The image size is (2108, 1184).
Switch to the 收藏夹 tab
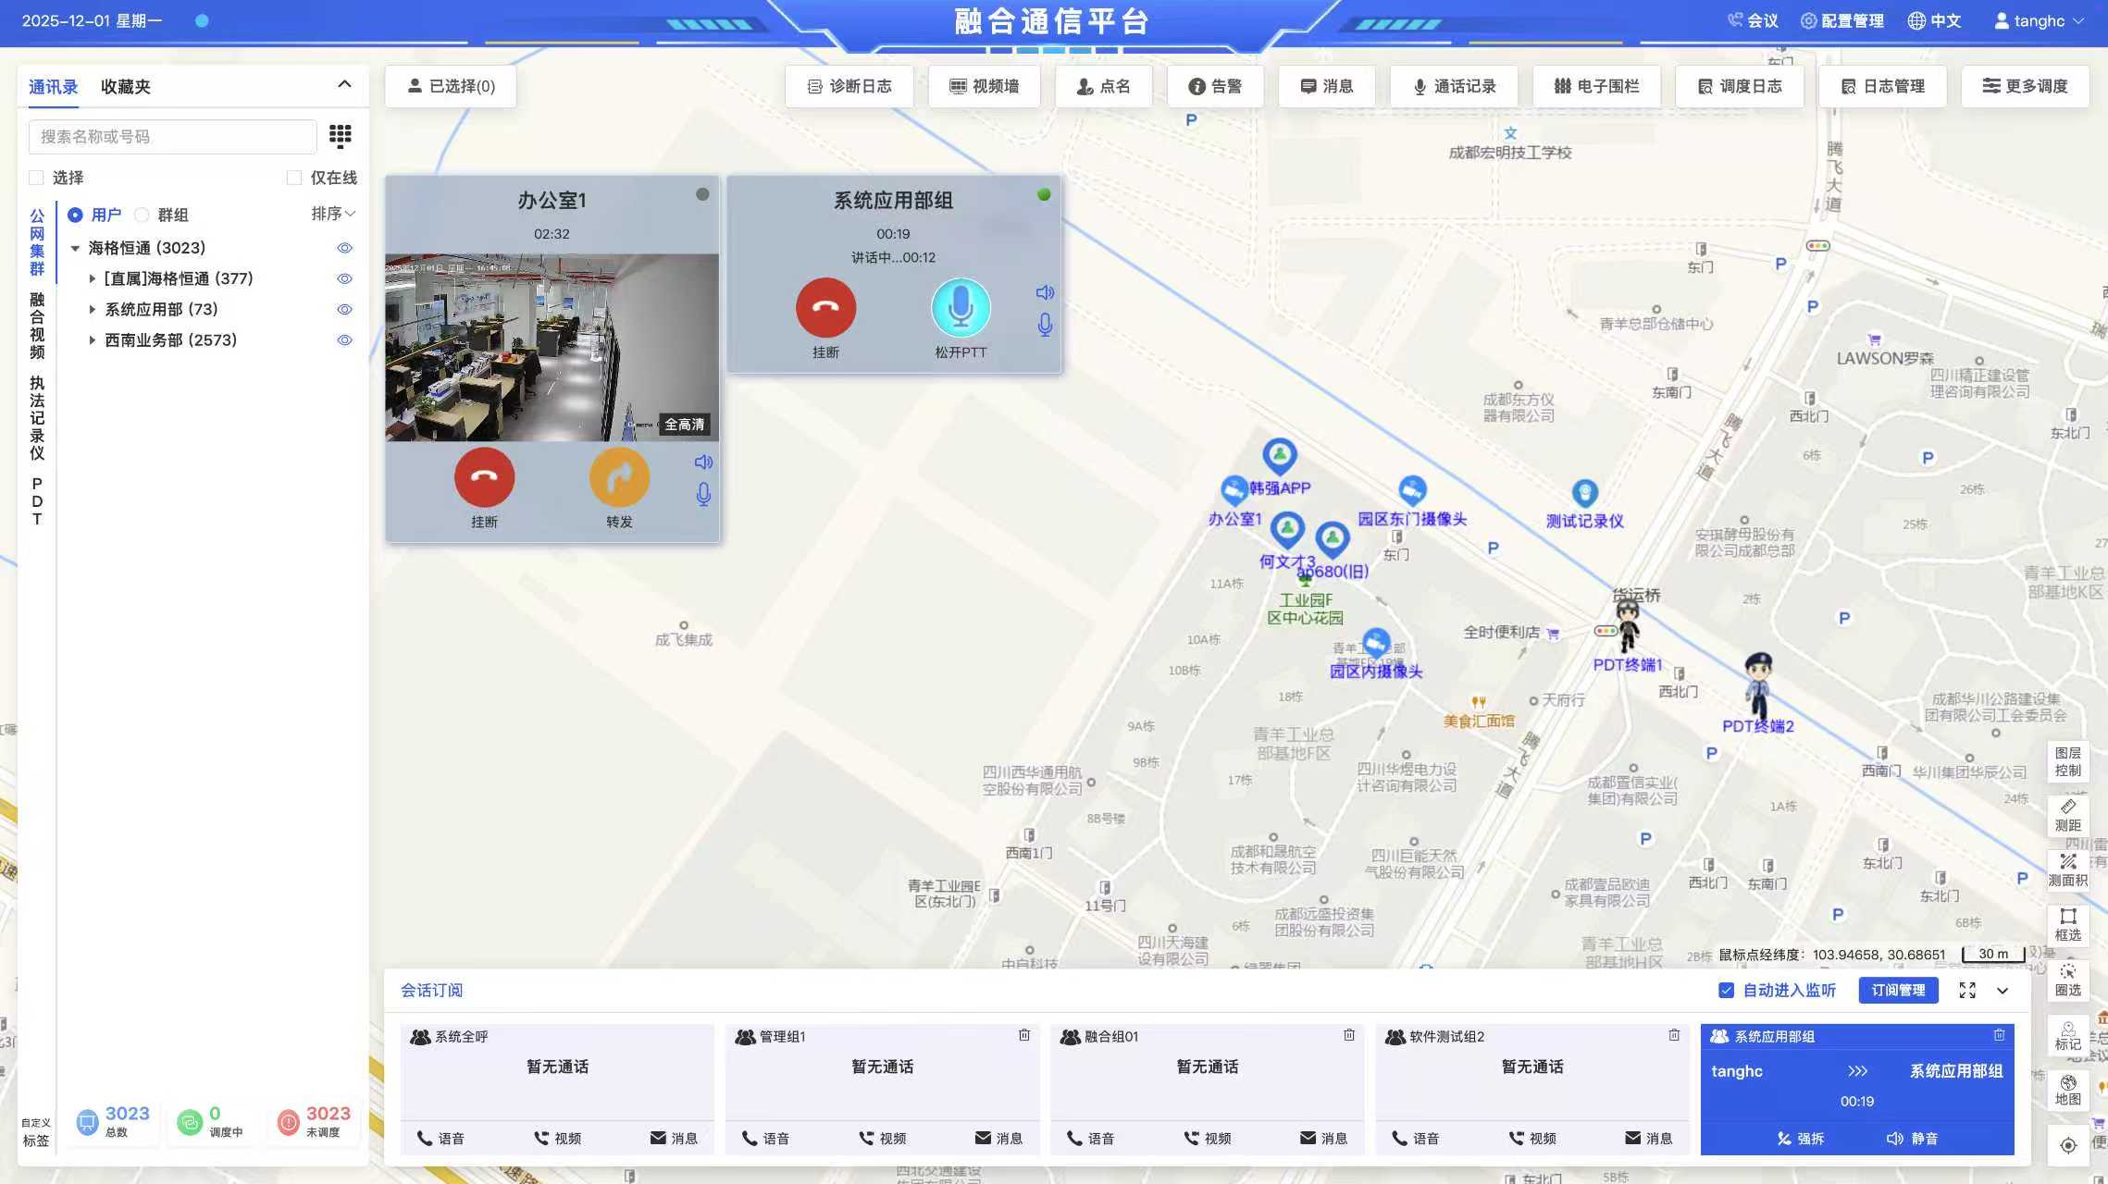[125, 87]
